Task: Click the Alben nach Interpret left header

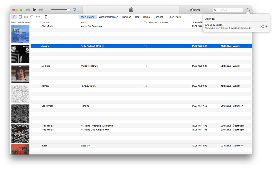Action: pos(20,22)
